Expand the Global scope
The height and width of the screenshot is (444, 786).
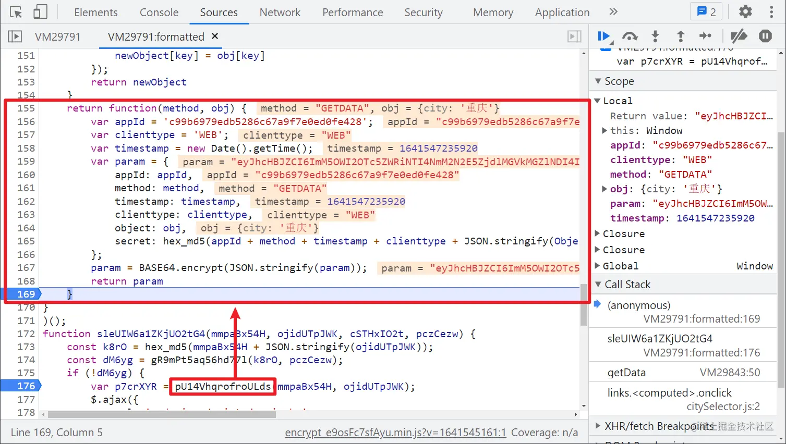[x=598, y=266]
